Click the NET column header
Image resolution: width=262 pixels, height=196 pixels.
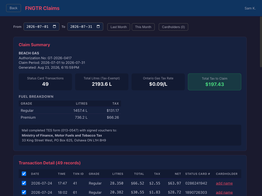point(178,174)
